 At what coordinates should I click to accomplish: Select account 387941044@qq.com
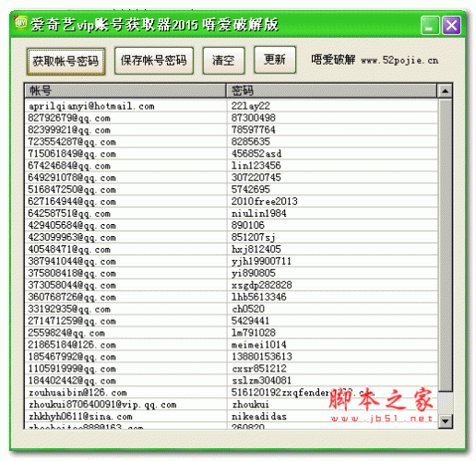coord(72,262)
